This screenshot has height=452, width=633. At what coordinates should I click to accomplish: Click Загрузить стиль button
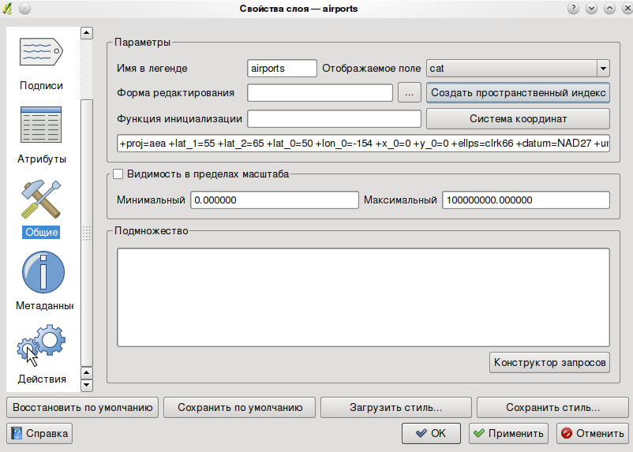pos(395,408)
